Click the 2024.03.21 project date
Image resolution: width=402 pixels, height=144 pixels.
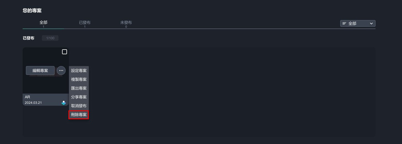(33, 103)
